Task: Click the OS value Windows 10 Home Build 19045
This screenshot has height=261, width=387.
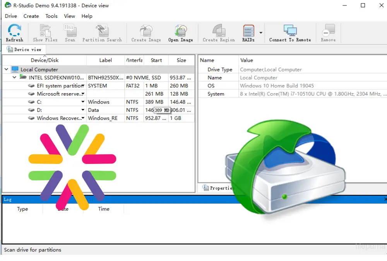Action: coord(277,85)
